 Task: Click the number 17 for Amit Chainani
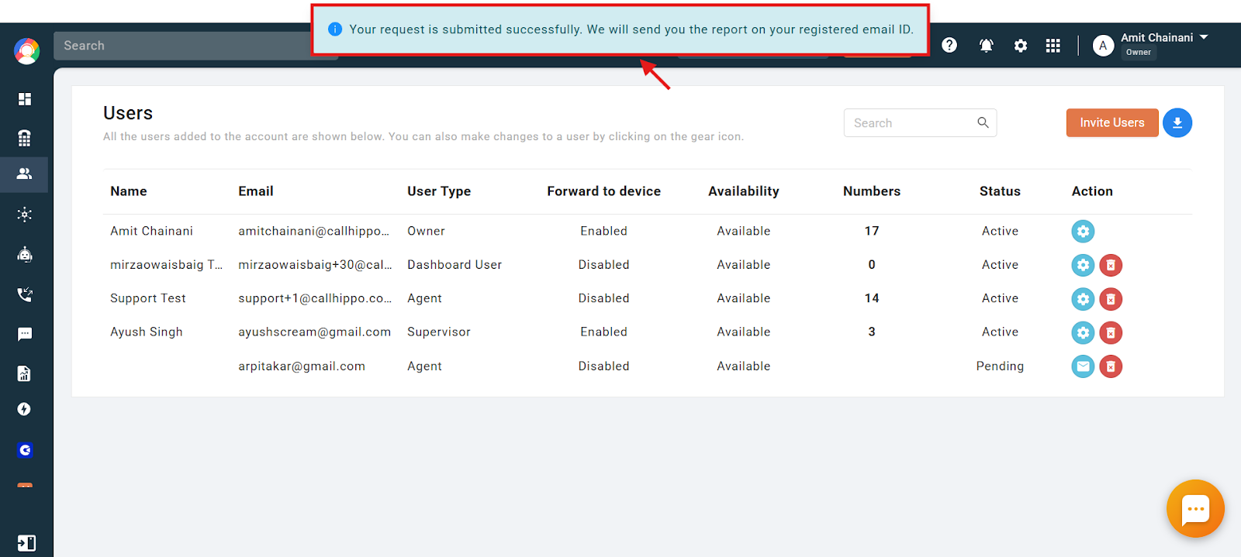(x=872, y=231)
